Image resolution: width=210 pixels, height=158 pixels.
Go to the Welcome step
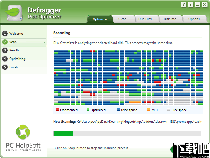(x=16, y=34)
